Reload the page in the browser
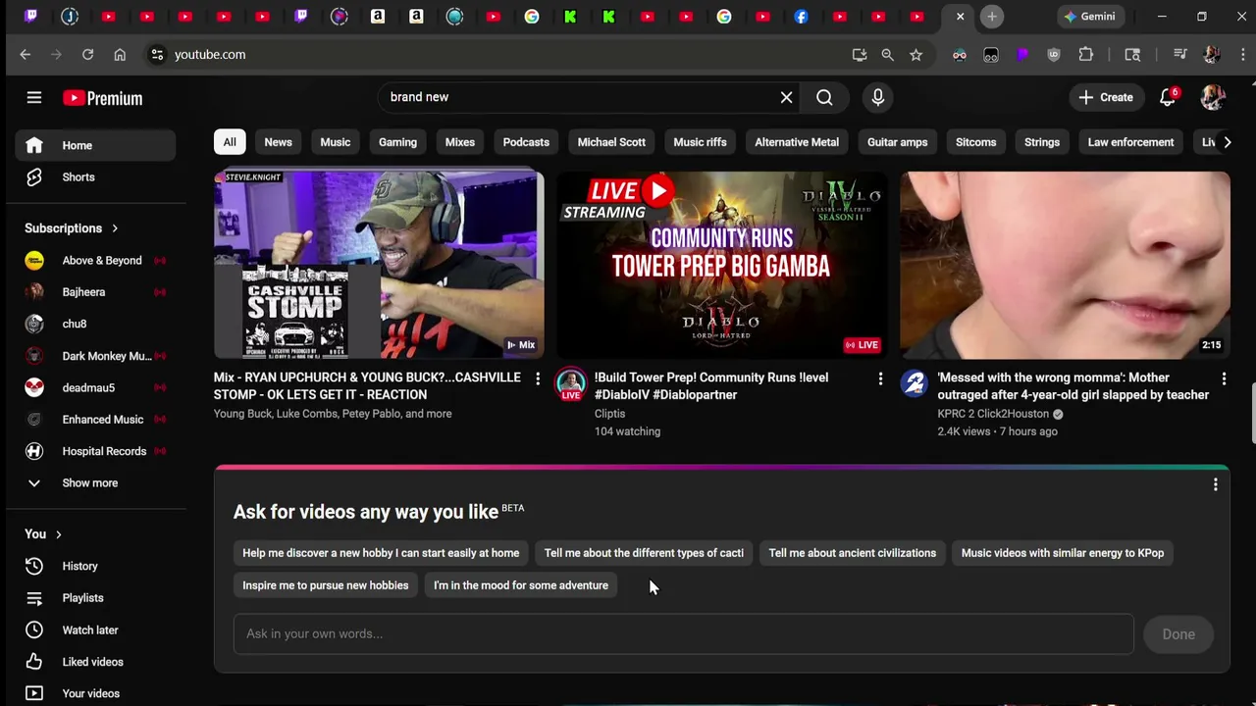Image resolution: width=1256 pixels, height=706 pixels. point(87,55)
